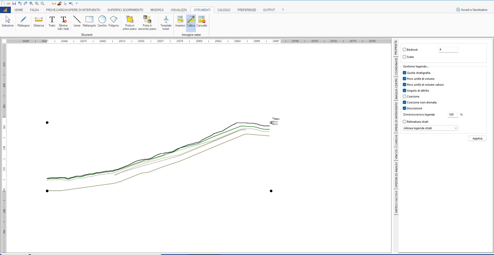Click the Template tower icon

(166, 23)
